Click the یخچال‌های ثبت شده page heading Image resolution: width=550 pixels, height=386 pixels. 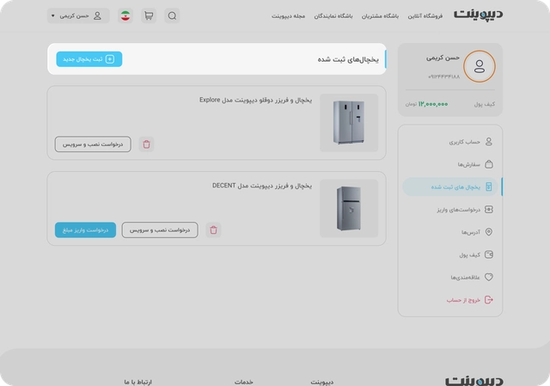[x=348, y=59]
